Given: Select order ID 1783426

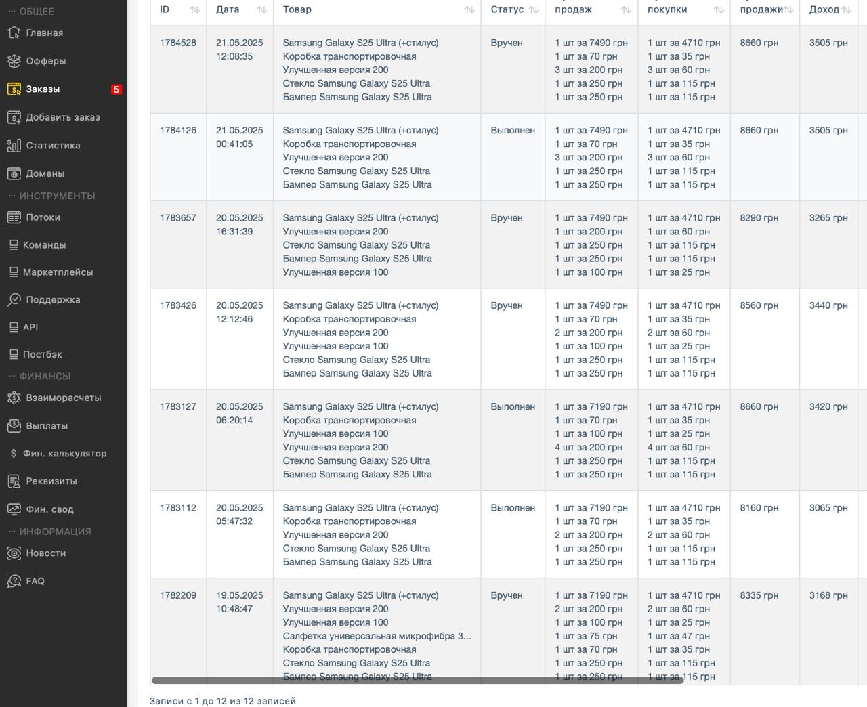Looking at the screenshot, I should [x=178, y=305].
